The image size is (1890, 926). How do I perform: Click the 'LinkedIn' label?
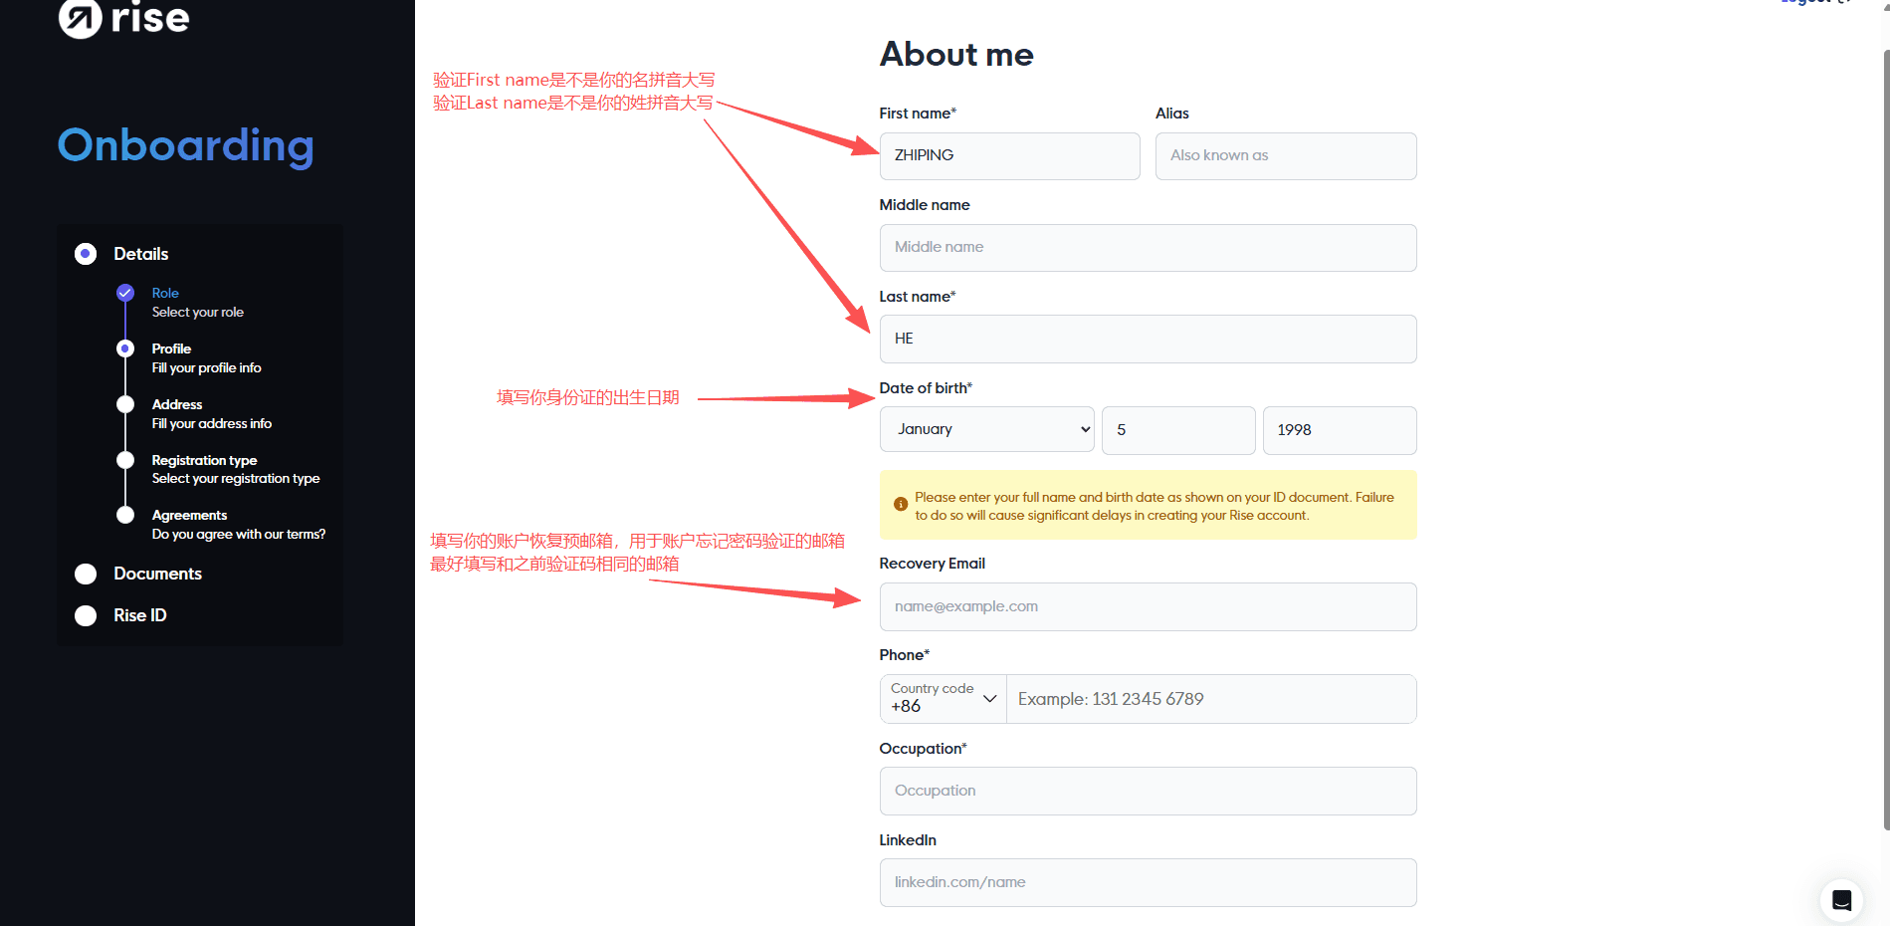pos(908,840)
